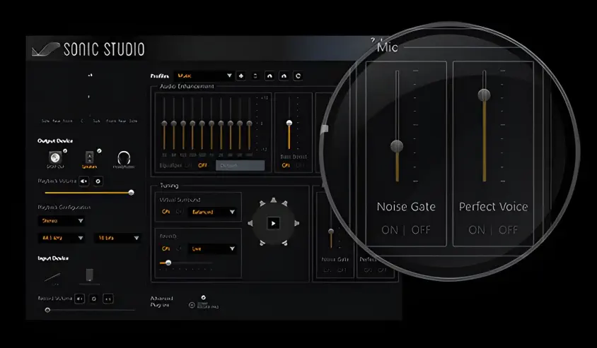Click the small phone-shaped profile icon
This screenshot has width=597, height=348.
coord(255,76)
